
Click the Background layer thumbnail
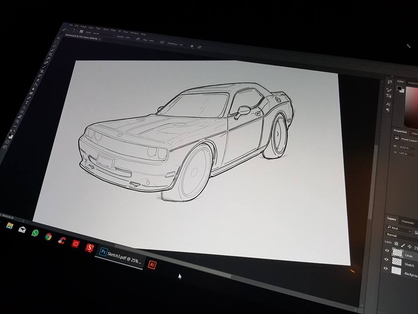[x=396, y=270]
